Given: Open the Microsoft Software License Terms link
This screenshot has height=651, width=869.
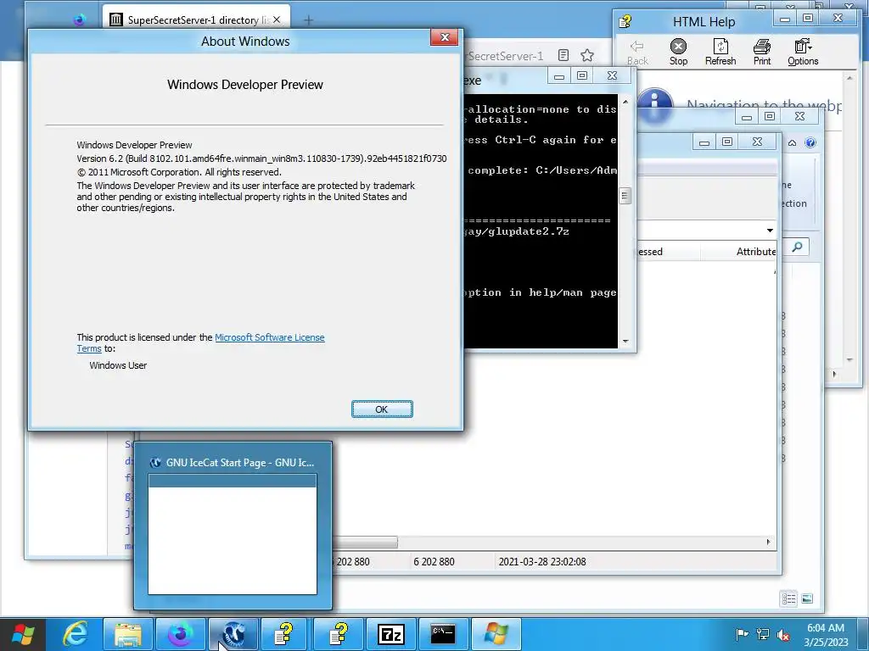Looking at the screenshot, I should coord(269,337).
